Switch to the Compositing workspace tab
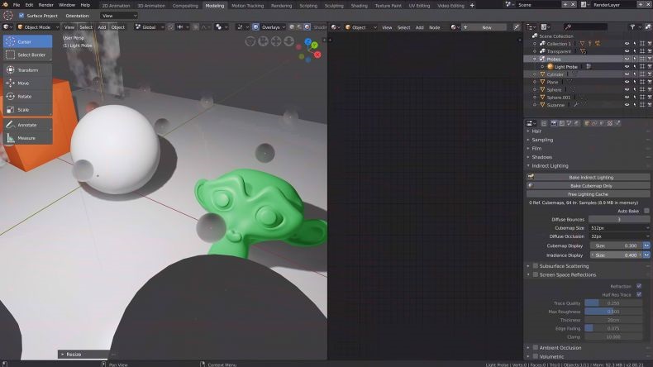Viewport: 653px width, 367px height. (185, 6)
